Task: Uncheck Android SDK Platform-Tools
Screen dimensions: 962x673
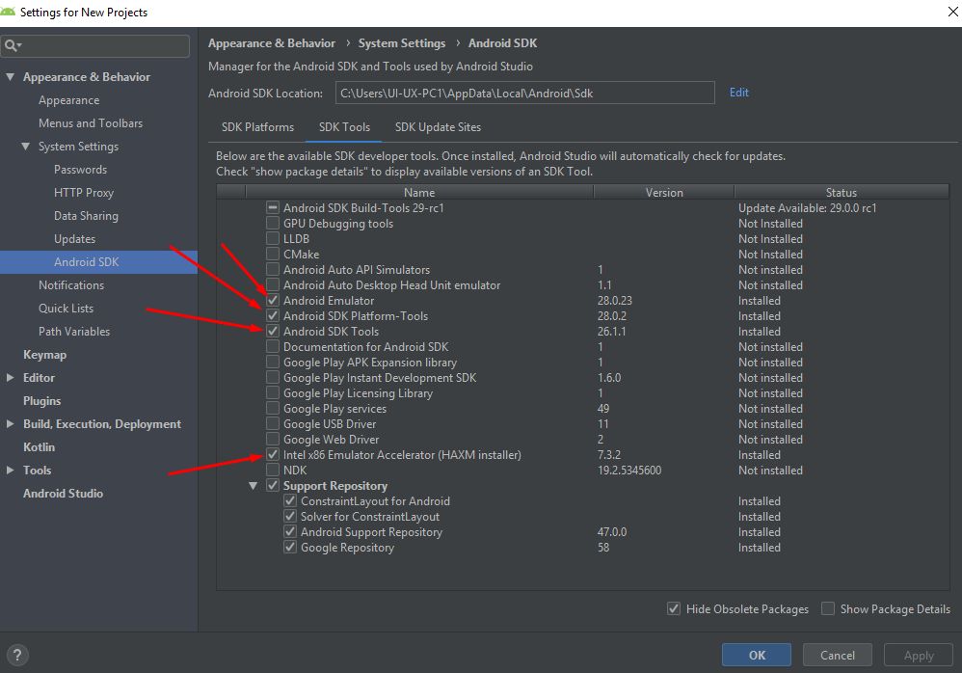Action: (x=273, y=315)
